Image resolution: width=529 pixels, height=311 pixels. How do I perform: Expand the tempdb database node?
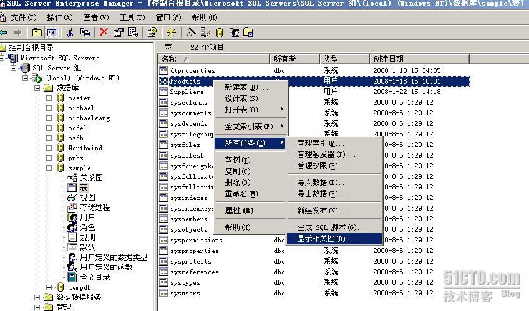pyautogui.click(x=49, y=287)
